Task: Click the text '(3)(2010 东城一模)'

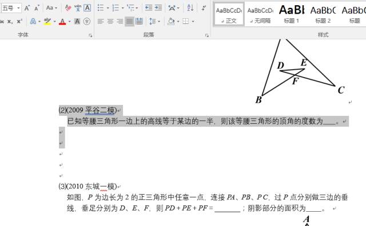Action: coord(87,187)
